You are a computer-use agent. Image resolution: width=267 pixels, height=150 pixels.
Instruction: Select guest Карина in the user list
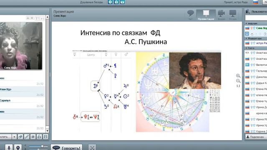coord(256,131)
